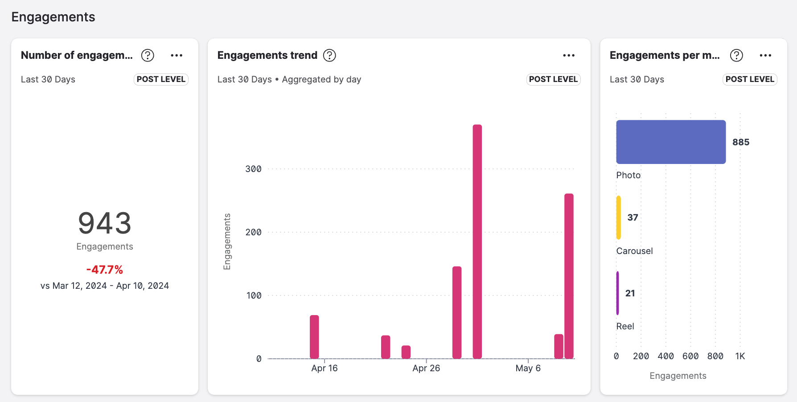The image size is (797, 402).
Task: Open the options menu on the engagements count card
Action: pyautogui.click(x=177, y=55)
